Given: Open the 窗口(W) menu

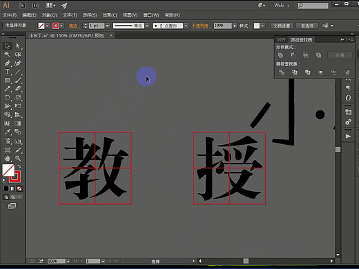Looking at the screenshot, I should (151, 15).
